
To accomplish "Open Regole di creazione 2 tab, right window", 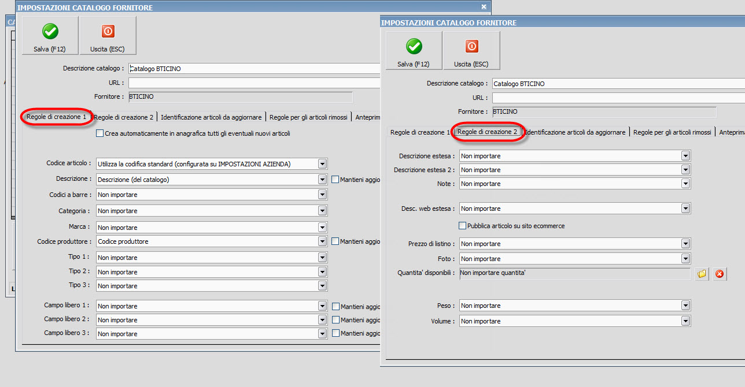I will click(488, 132).
